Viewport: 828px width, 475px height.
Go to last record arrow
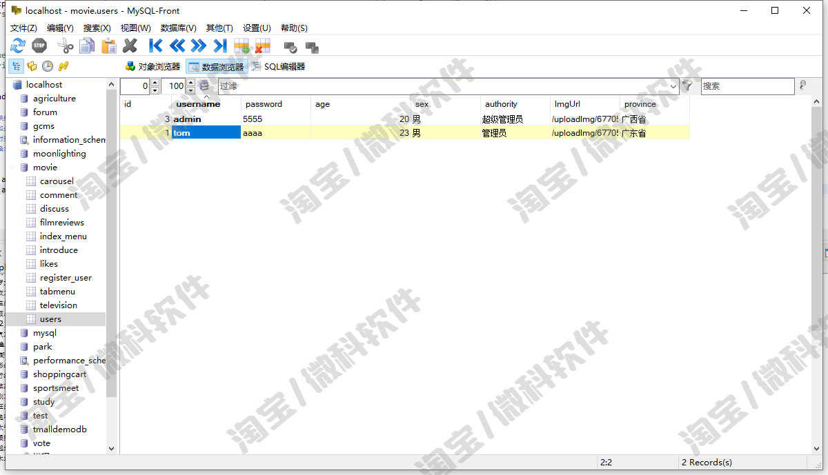220,46
